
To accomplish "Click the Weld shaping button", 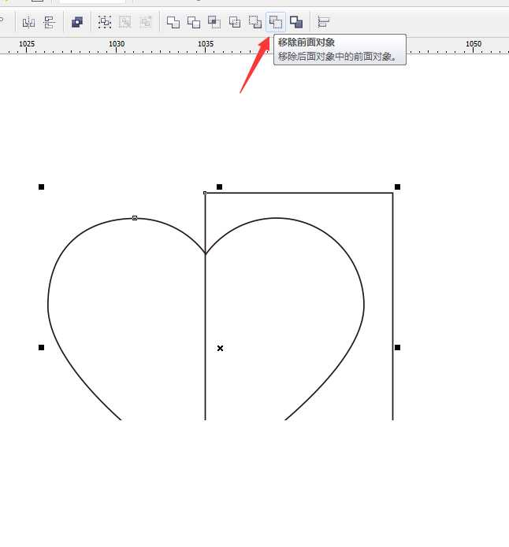I will (173, 22).
